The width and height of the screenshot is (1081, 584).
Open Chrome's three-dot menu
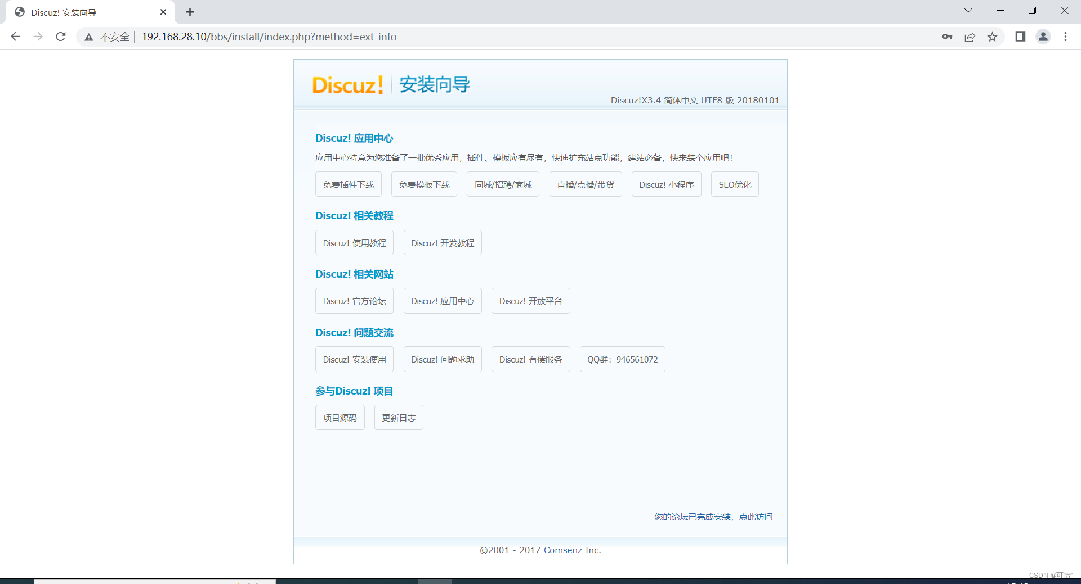coord(1065,37)
